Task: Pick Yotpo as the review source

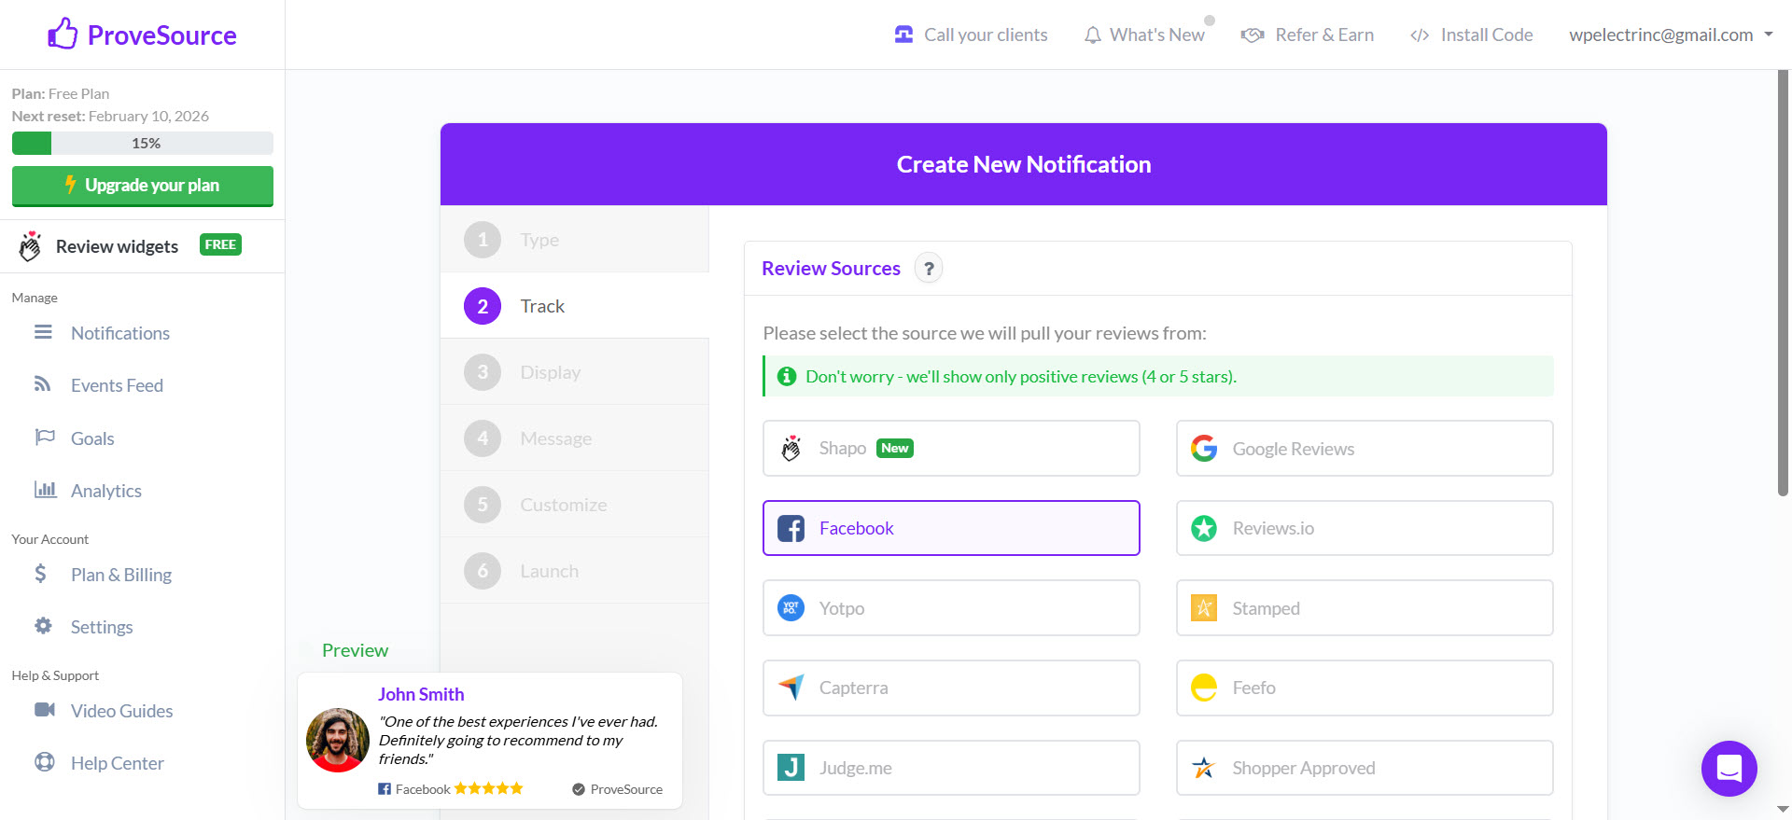Action: point(950,608)
